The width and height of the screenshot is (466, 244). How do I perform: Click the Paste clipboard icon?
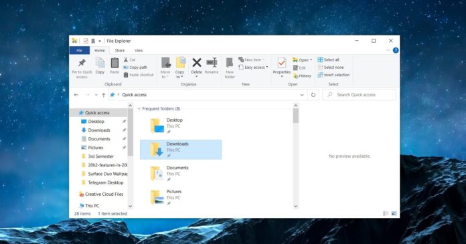tap(114, 63)
